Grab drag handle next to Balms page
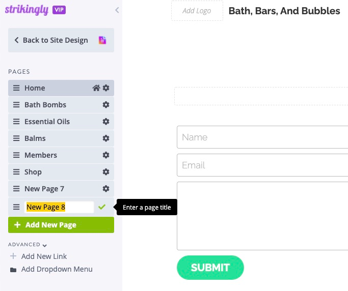 16,138
